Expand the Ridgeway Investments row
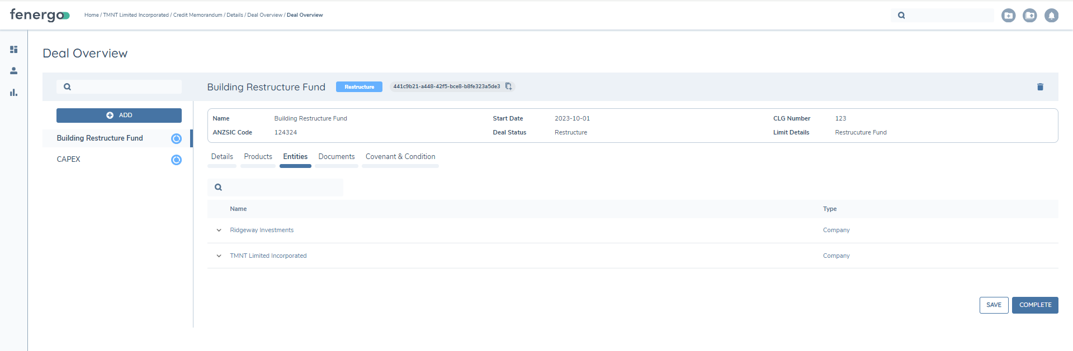This screenshot has width=1073, height=351. point(219,230)
